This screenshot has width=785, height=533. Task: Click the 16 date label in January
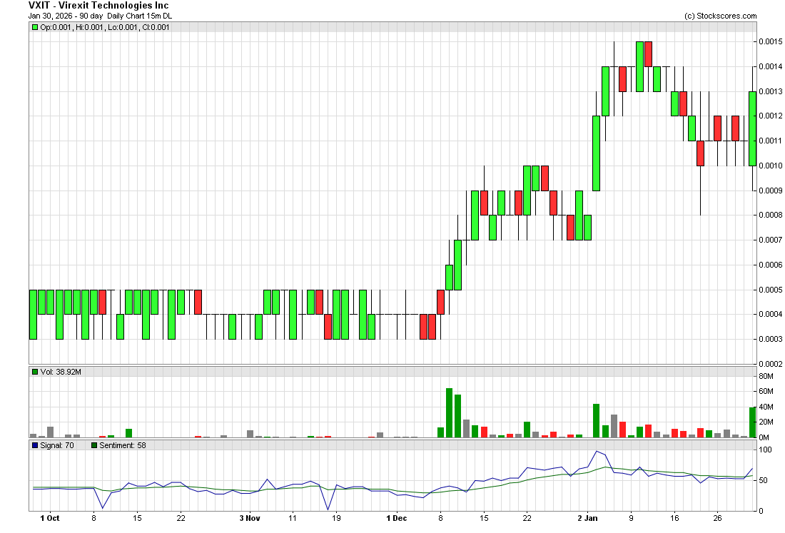[675, 519]
